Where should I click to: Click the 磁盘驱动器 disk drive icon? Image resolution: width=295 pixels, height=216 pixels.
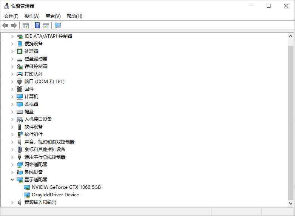tap(20, 59)
